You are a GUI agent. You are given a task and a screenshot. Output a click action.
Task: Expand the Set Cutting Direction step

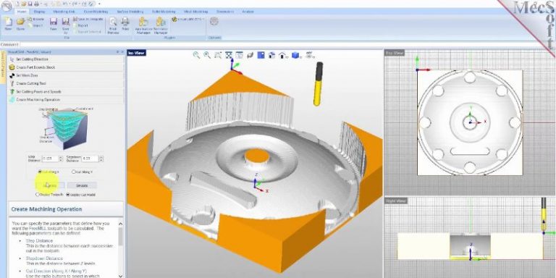click(66, 59)
